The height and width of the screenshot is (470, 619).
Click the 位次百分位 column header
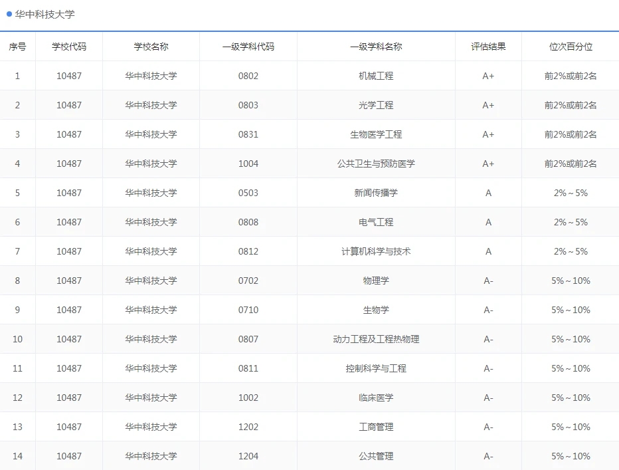coord(571,47)
